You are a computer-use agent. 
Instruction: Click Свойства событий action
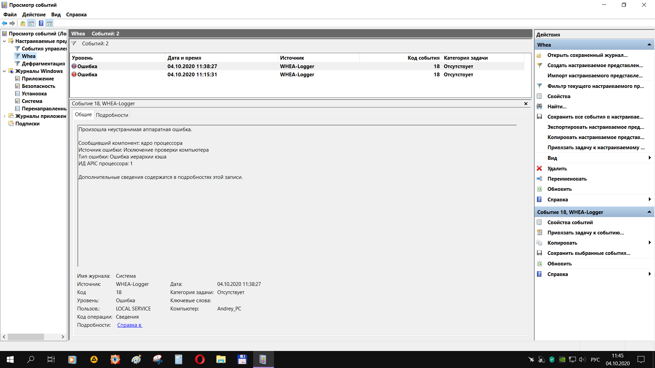tap(570, 223)
